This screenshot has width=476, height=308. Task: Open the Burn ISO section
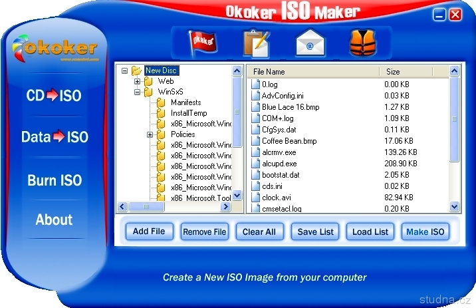pos(55,180)
